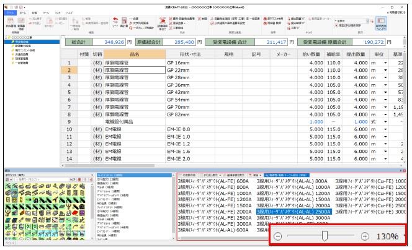412x250 pixels.
Task: Open the ホーム ribbon tab
Action: tap(22, 12)
